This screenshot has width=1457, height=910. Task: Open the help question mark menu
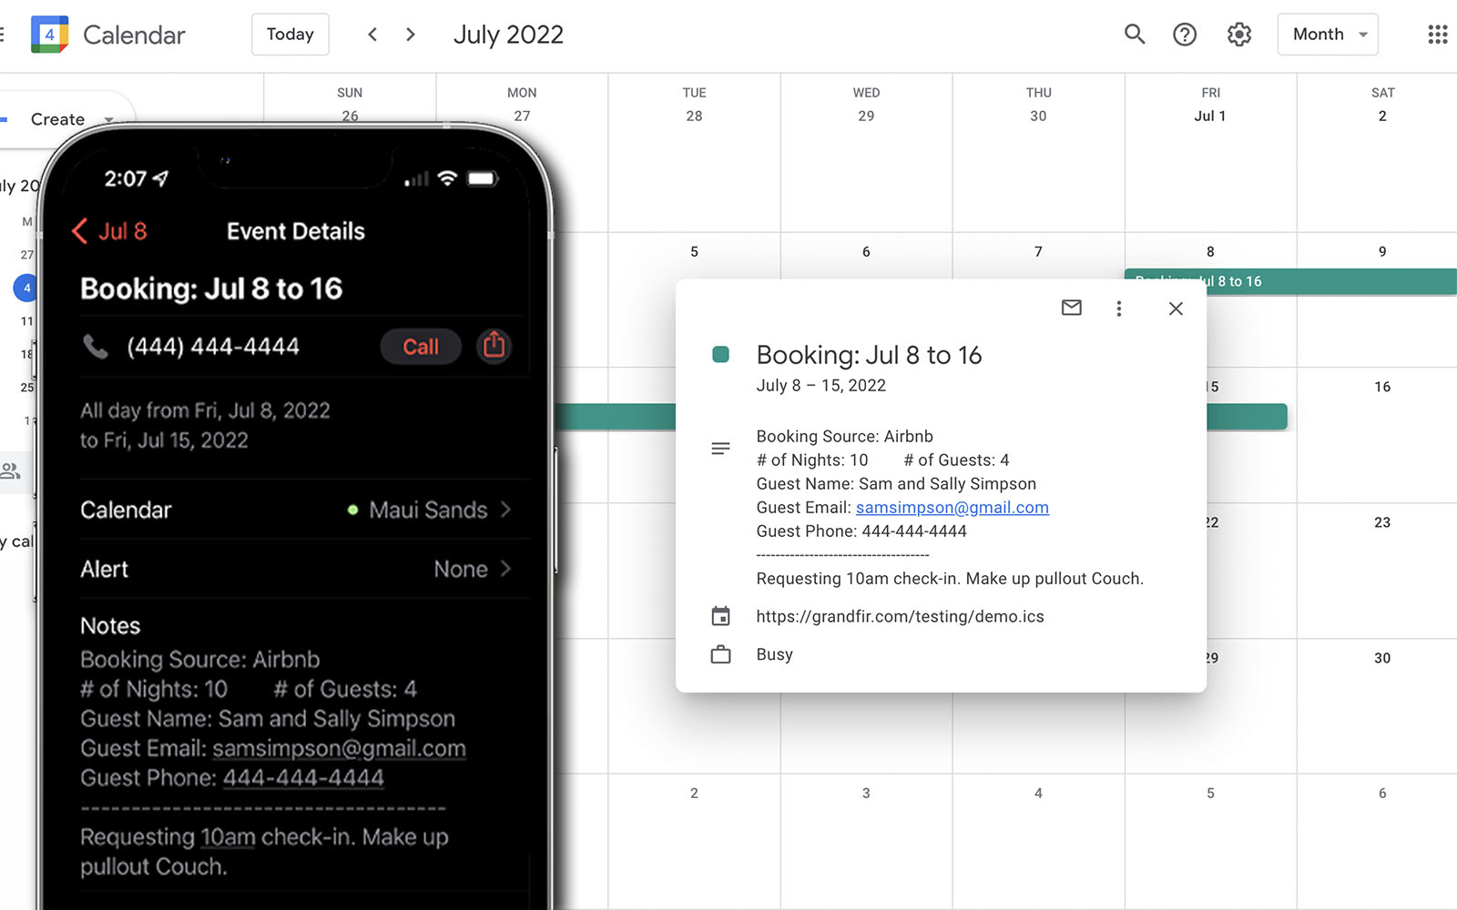(1185, 35)
